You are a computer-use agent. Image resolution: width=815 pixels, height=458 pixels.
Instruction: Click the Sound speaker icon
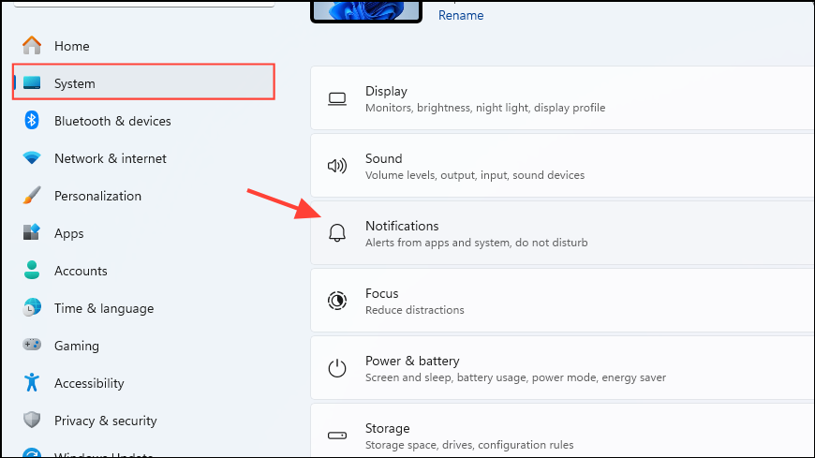(337, 166)
